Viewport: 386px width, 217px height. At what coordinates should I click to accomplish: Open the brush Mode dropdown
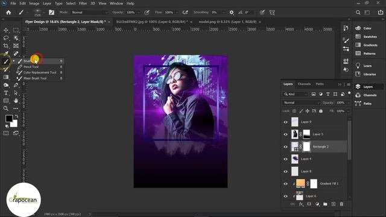pos(90,12)
